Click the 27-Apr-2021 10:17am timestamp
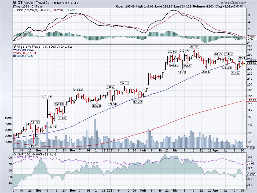 point(27,6)
